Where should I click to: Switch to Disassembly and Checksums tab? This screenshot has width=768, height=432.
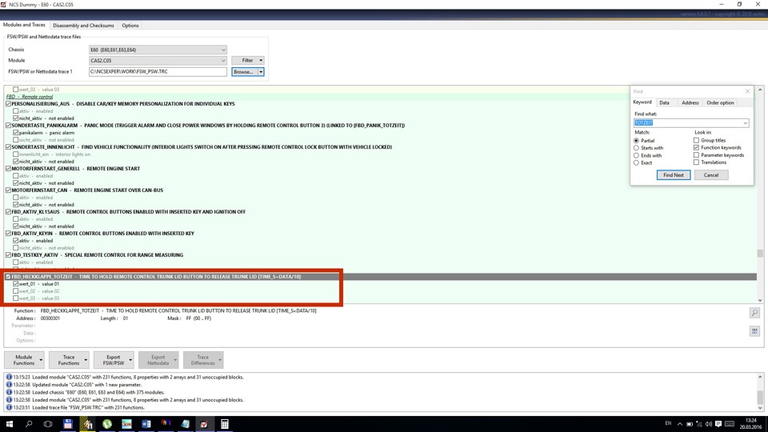pyautogui.click(x=83, y=26)
